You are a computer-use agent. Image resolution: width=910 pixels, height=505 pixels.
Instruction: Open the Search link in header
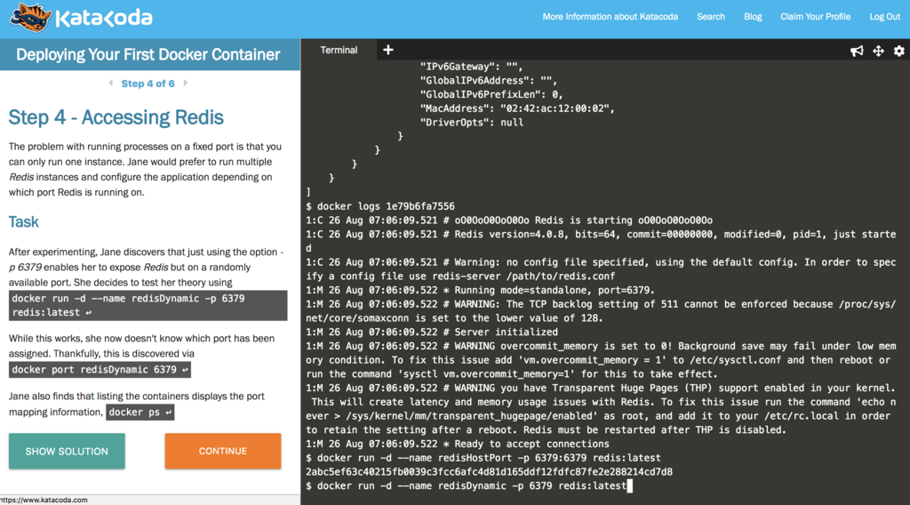click(x=710, y=17)
